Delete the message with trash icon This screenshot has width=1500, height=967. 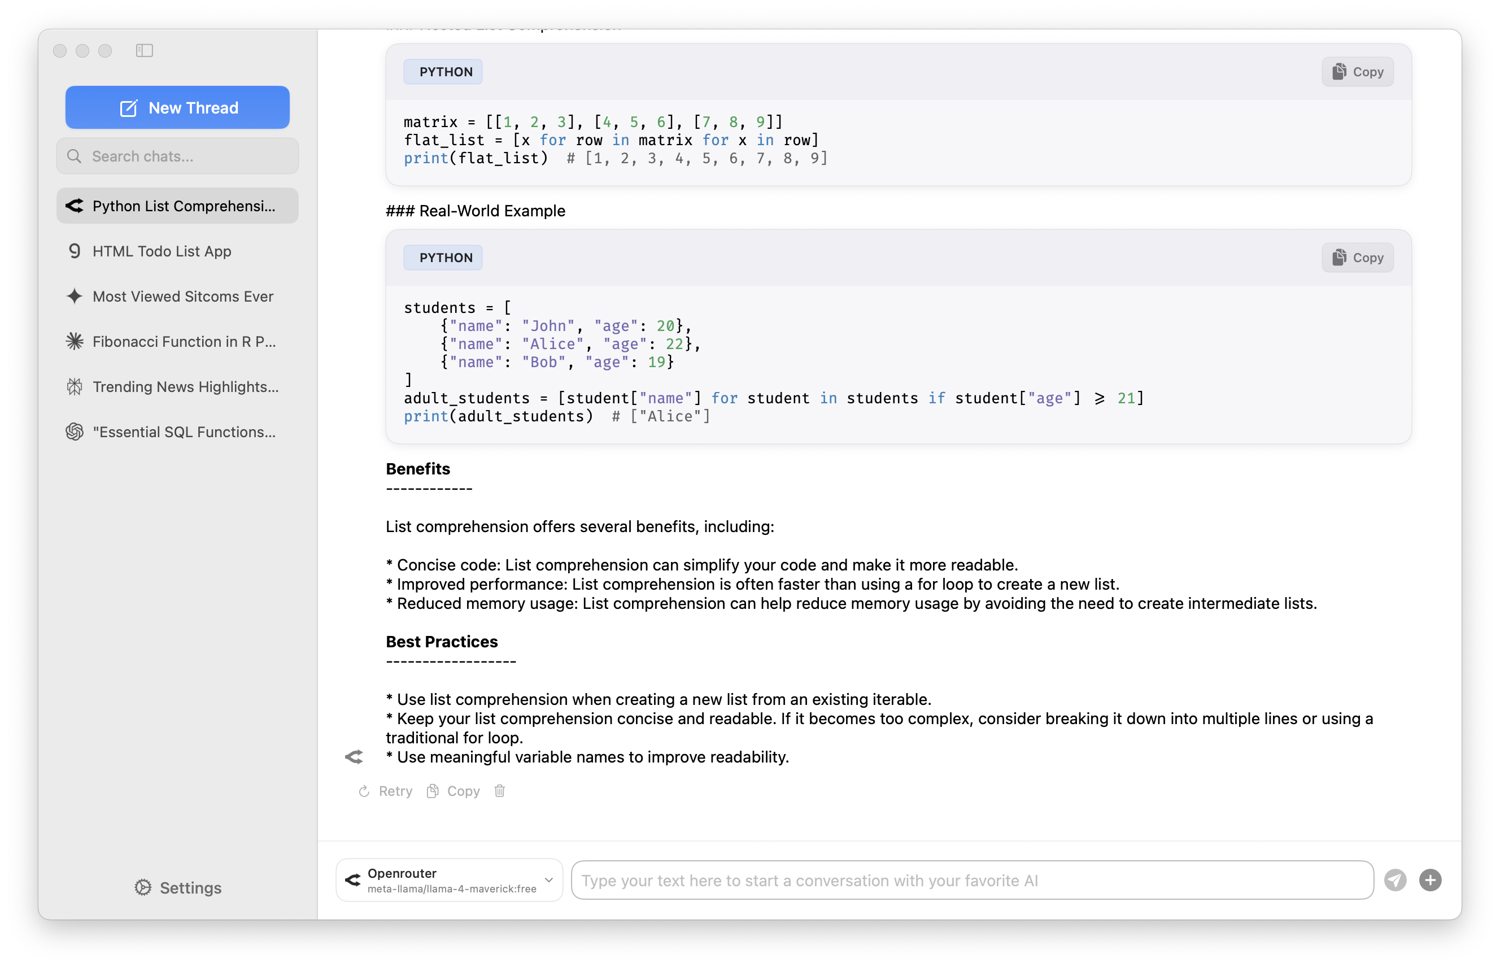tap(500, 791)
